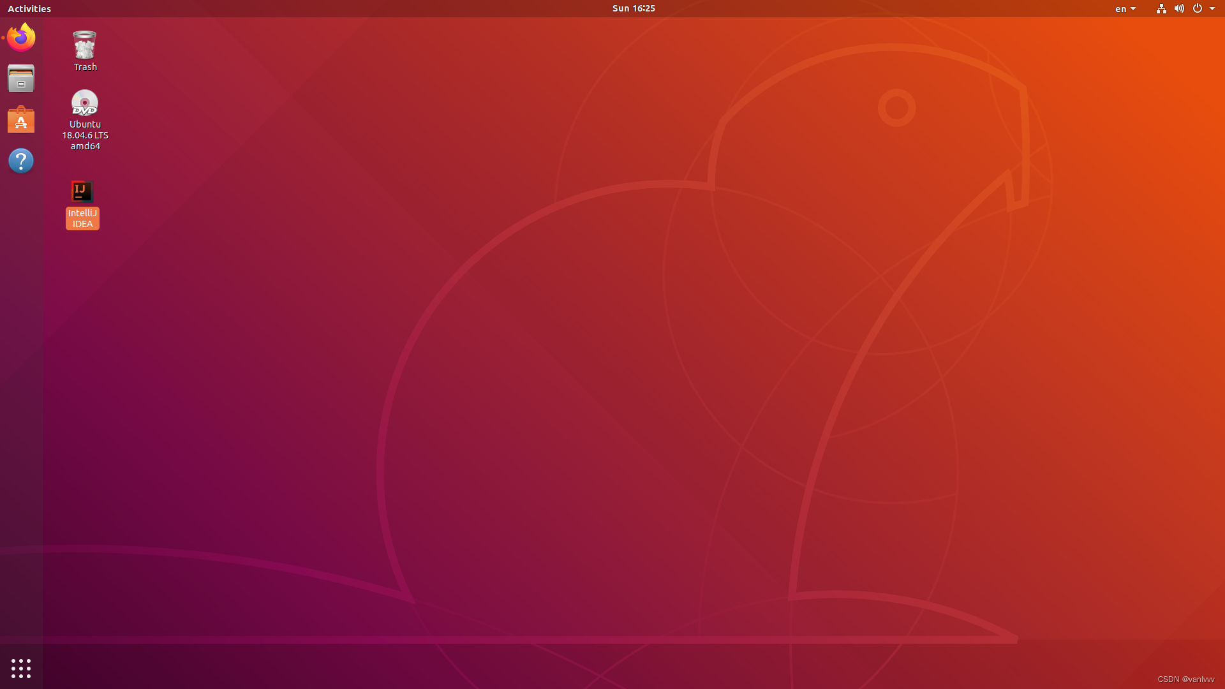Open the Help question mark icon
The image size is (1225, 689).
[x=21, y=161]
